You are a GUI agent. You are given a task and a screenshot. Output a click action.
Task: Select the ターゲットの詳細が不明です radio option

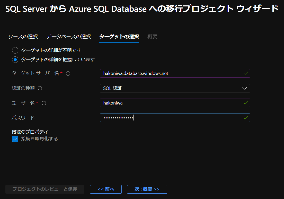pos(15,50)
